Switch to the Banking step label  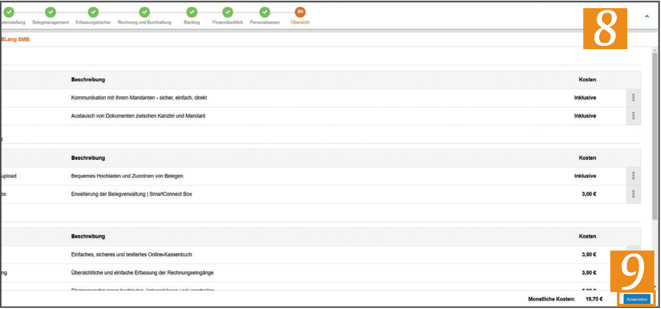(192, 23)
